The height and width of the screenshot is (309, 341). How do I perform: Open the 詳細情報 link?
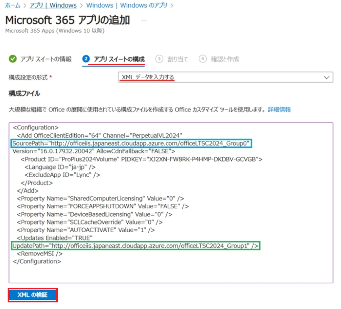(x=279, y=110)
